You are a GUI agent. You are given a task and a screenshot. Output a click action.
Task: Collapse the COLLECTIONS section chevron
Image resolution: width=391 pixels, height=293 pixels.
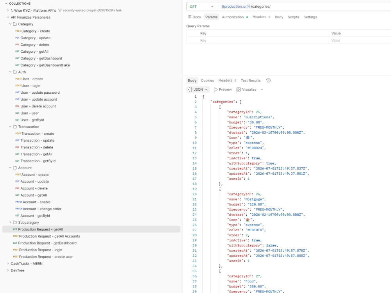(6, 4)
